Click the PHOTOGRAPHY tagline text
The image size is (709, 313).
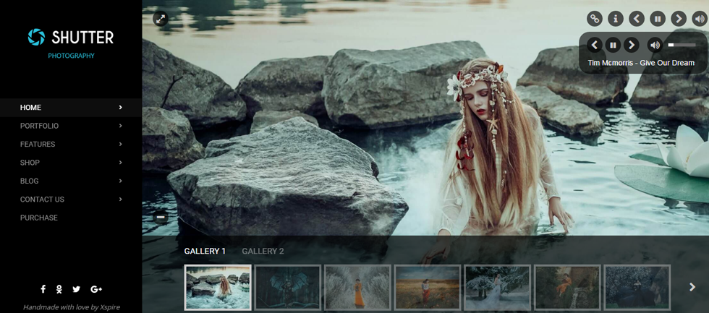pos(72,56)
